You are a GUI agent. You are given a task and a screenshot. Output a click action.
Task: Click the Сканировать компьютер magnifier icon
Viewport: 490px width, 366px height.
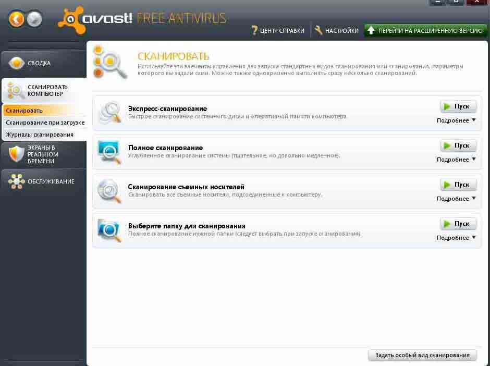click(x=15, y=91)
